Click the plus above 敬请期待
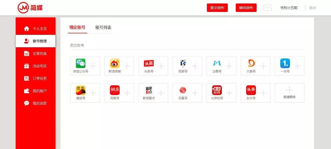Viewport: 331px width, 149px height. click(289, 90)
